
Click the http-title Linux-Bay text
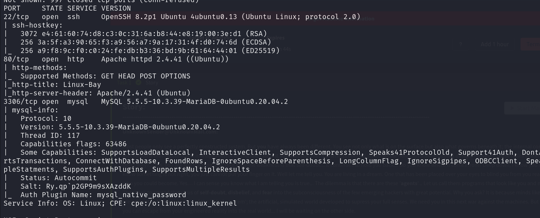57,85
